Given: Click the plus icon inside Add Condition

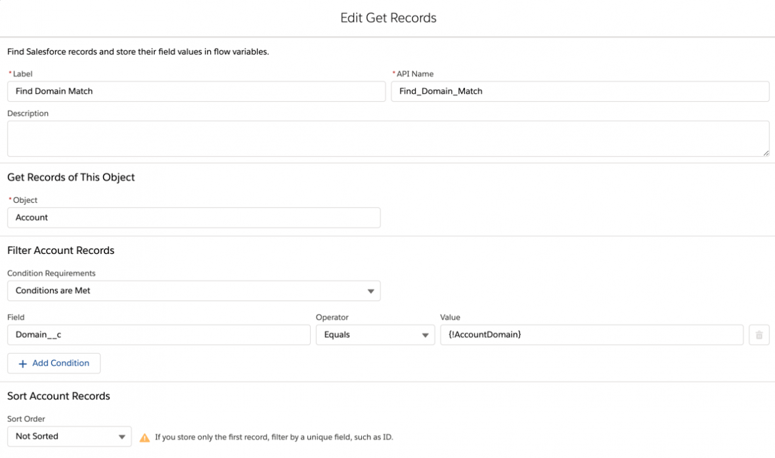Looking at the screenshot, I should tap(23, 363).
